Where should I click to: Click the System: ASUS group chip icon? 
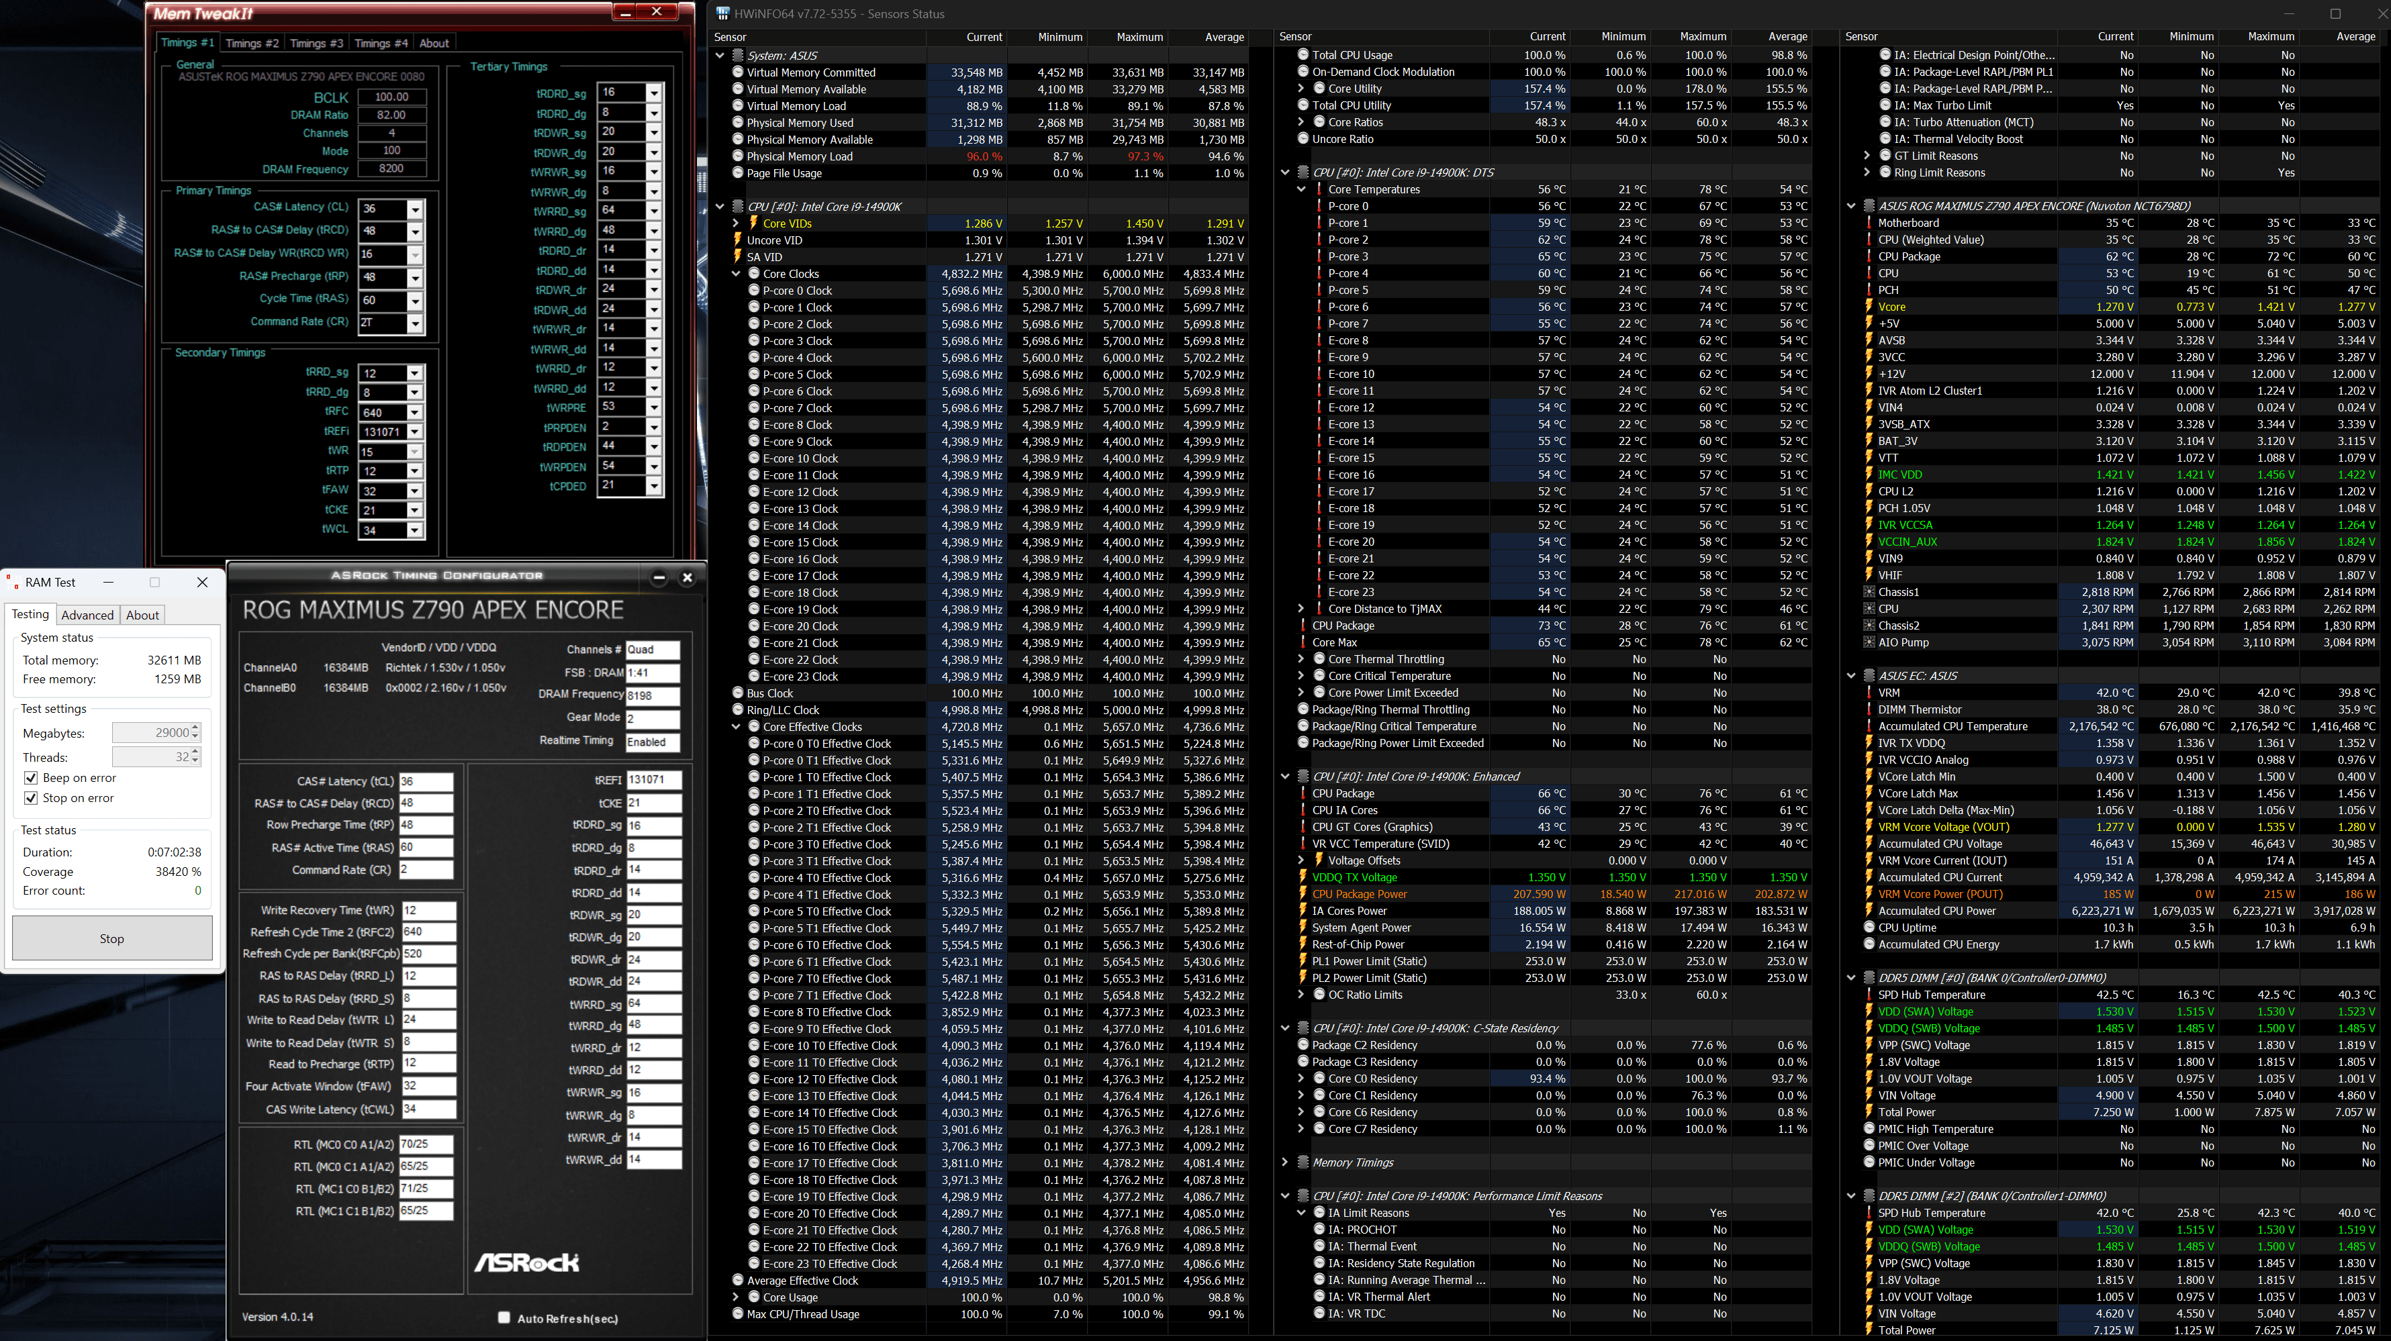[738, 55]
